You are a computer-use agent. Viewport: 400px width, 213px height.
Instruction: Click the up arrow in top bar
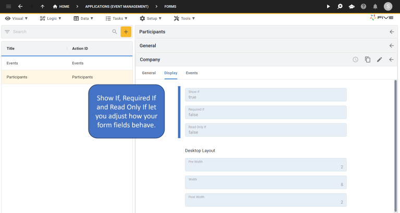tap(42, 6)
